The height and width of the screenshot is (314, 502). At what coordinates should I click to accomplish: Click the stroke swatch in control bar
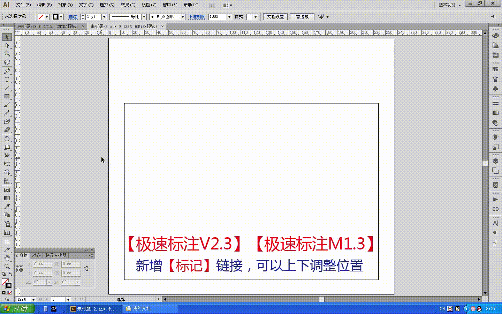click(x=55, y=17)
